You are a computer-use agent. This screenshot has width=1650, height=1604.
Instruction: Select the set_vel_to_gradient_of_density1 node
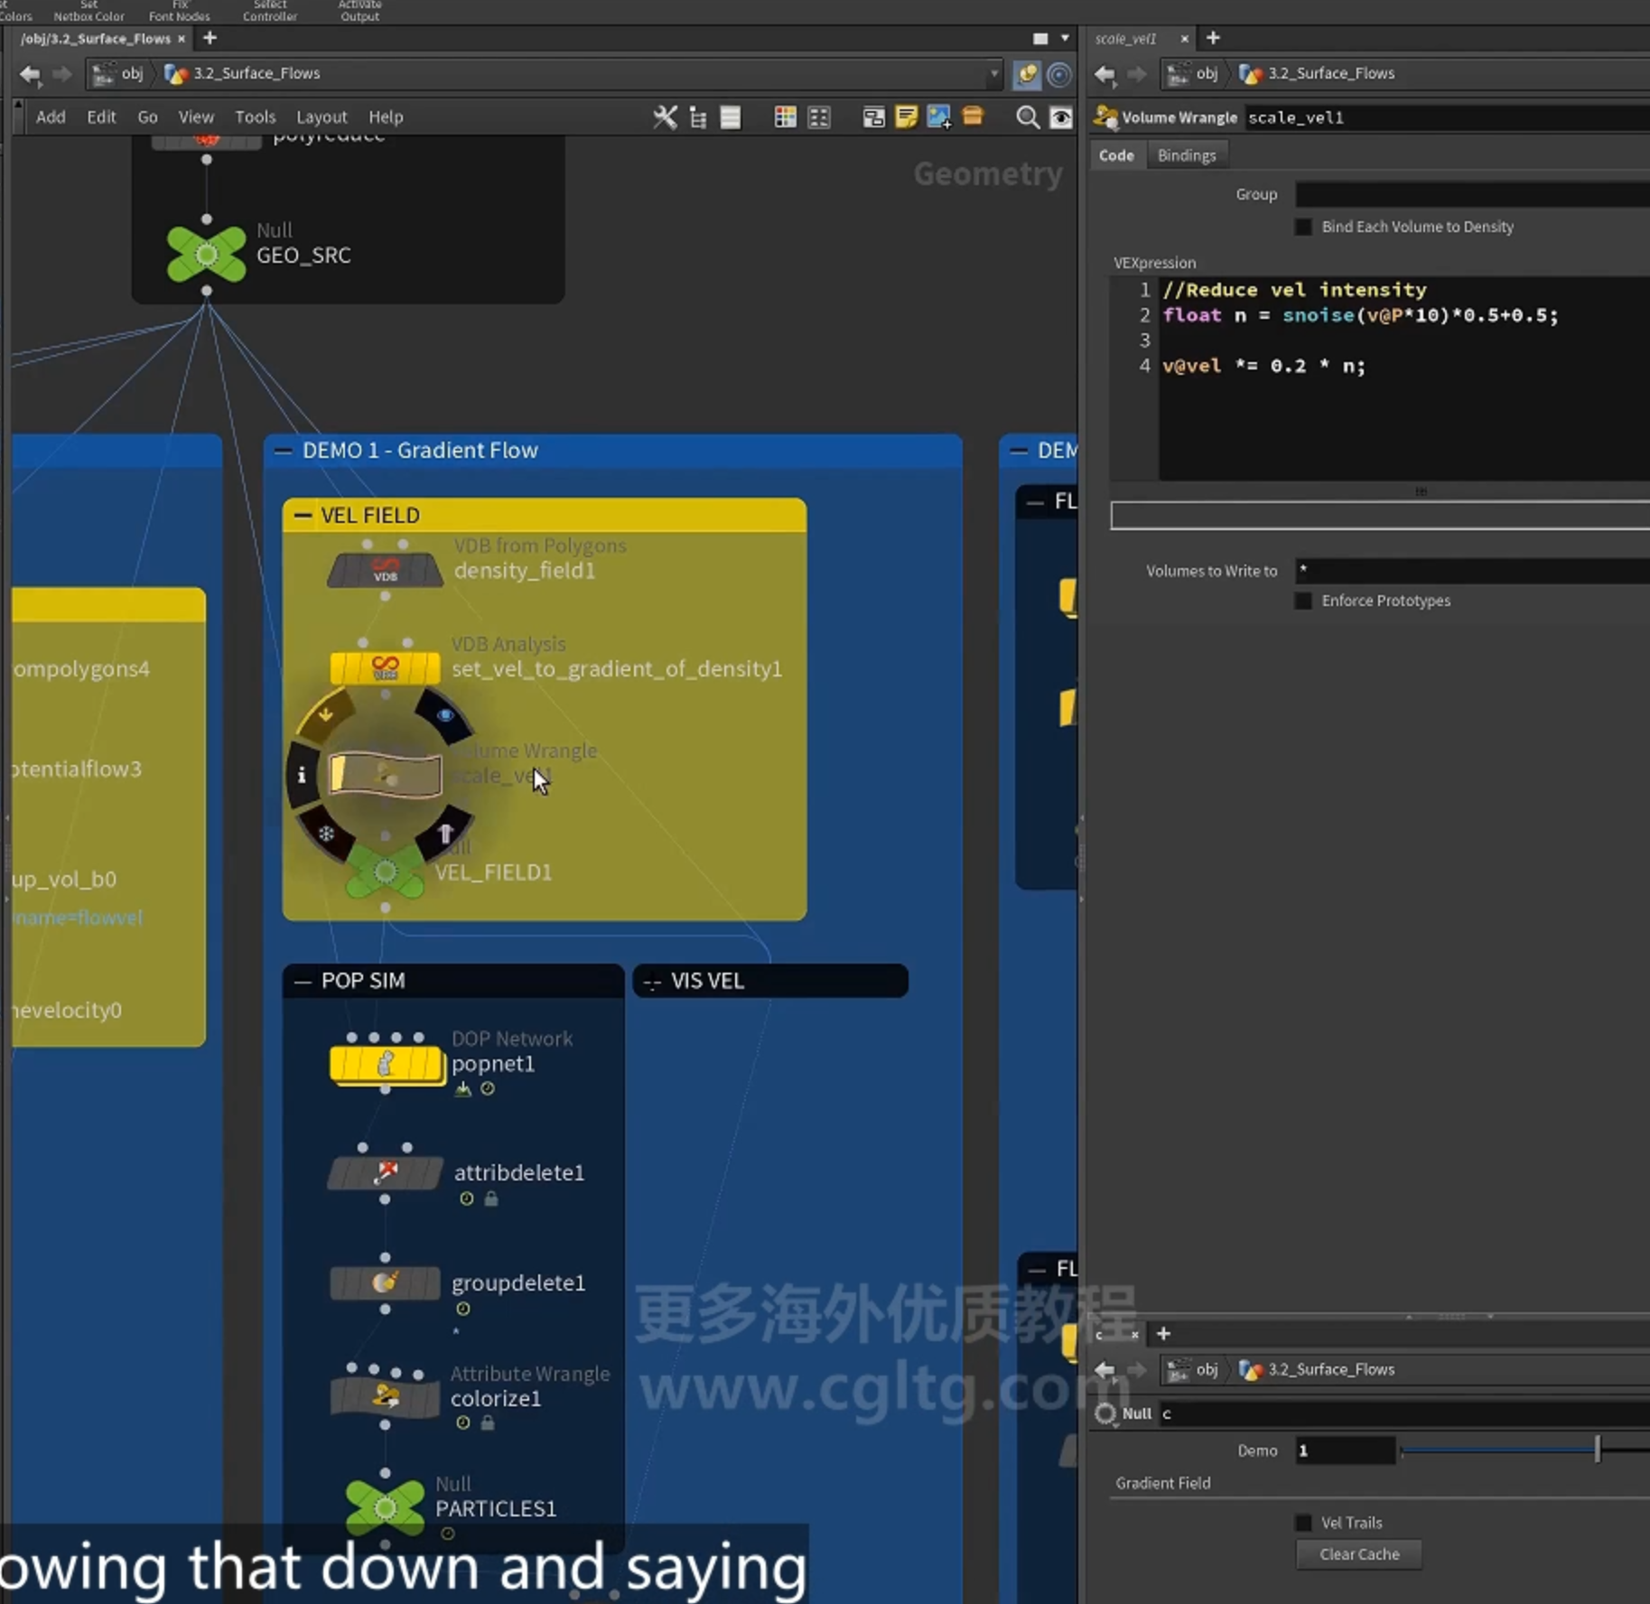coord(385,668)
